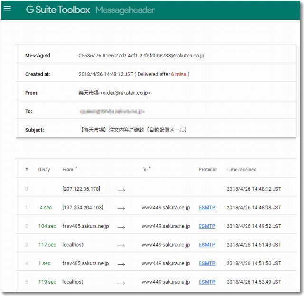Click the '-4 sec' delay value
The width and height of the screenshot is (304, 296).
(x=45, y=207)
